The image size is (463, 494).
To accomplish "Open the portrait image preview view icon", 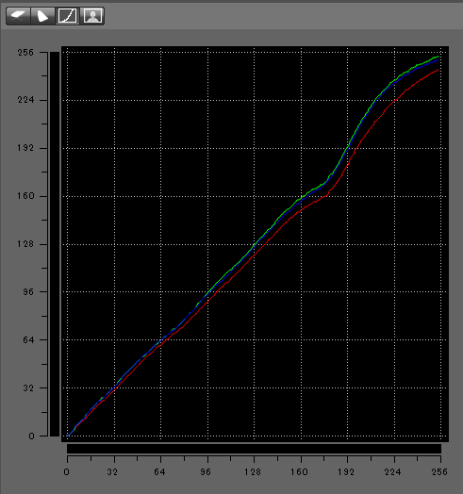I will pyautogui.click(x=92, y=16).
